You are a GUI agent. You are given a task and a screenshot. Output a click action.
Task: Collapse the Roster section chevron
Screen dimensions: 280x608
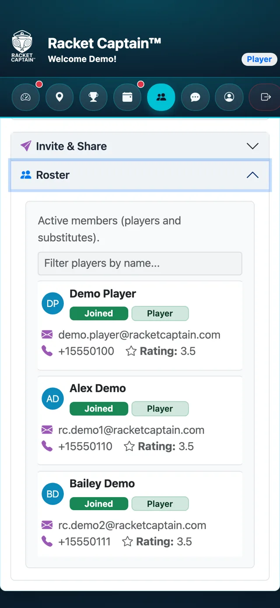252,175
